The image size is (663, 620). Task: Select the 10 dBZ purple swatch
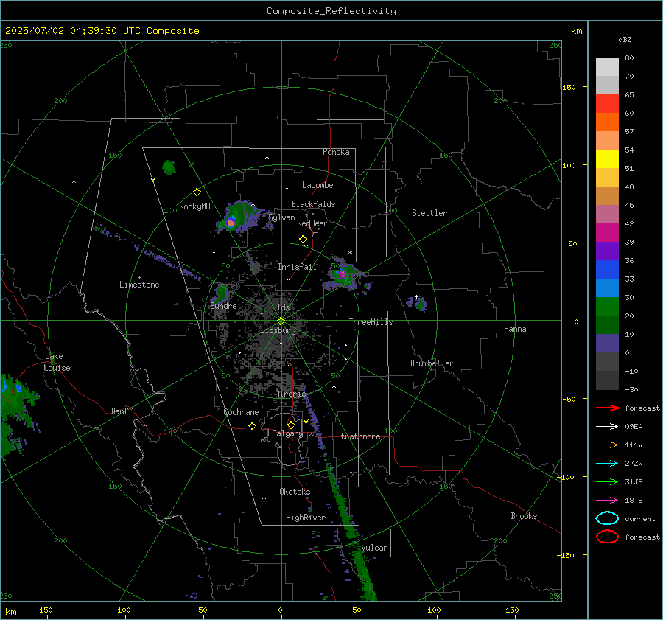click(607, 344)
